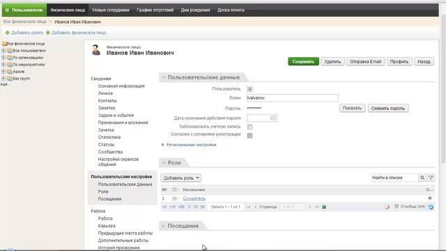Click the magnifier search icon in Роли list
This screenshot has width=446, height=251.
click(x=422, y=178)
